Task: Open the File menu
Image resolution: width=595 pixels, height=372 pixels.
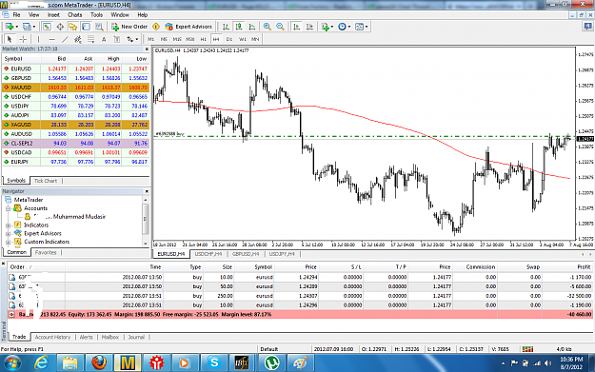Action: click(x=17, y=15)
